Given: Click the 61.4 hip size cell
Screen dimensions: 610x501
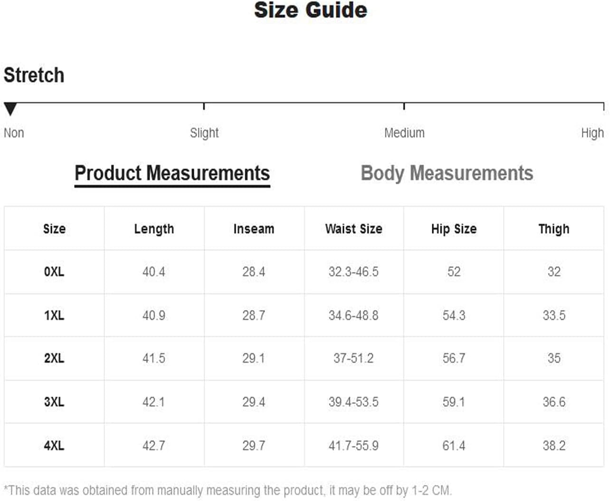Looking at the screenshot, I should pyautogui.click(x=454, y=446).
